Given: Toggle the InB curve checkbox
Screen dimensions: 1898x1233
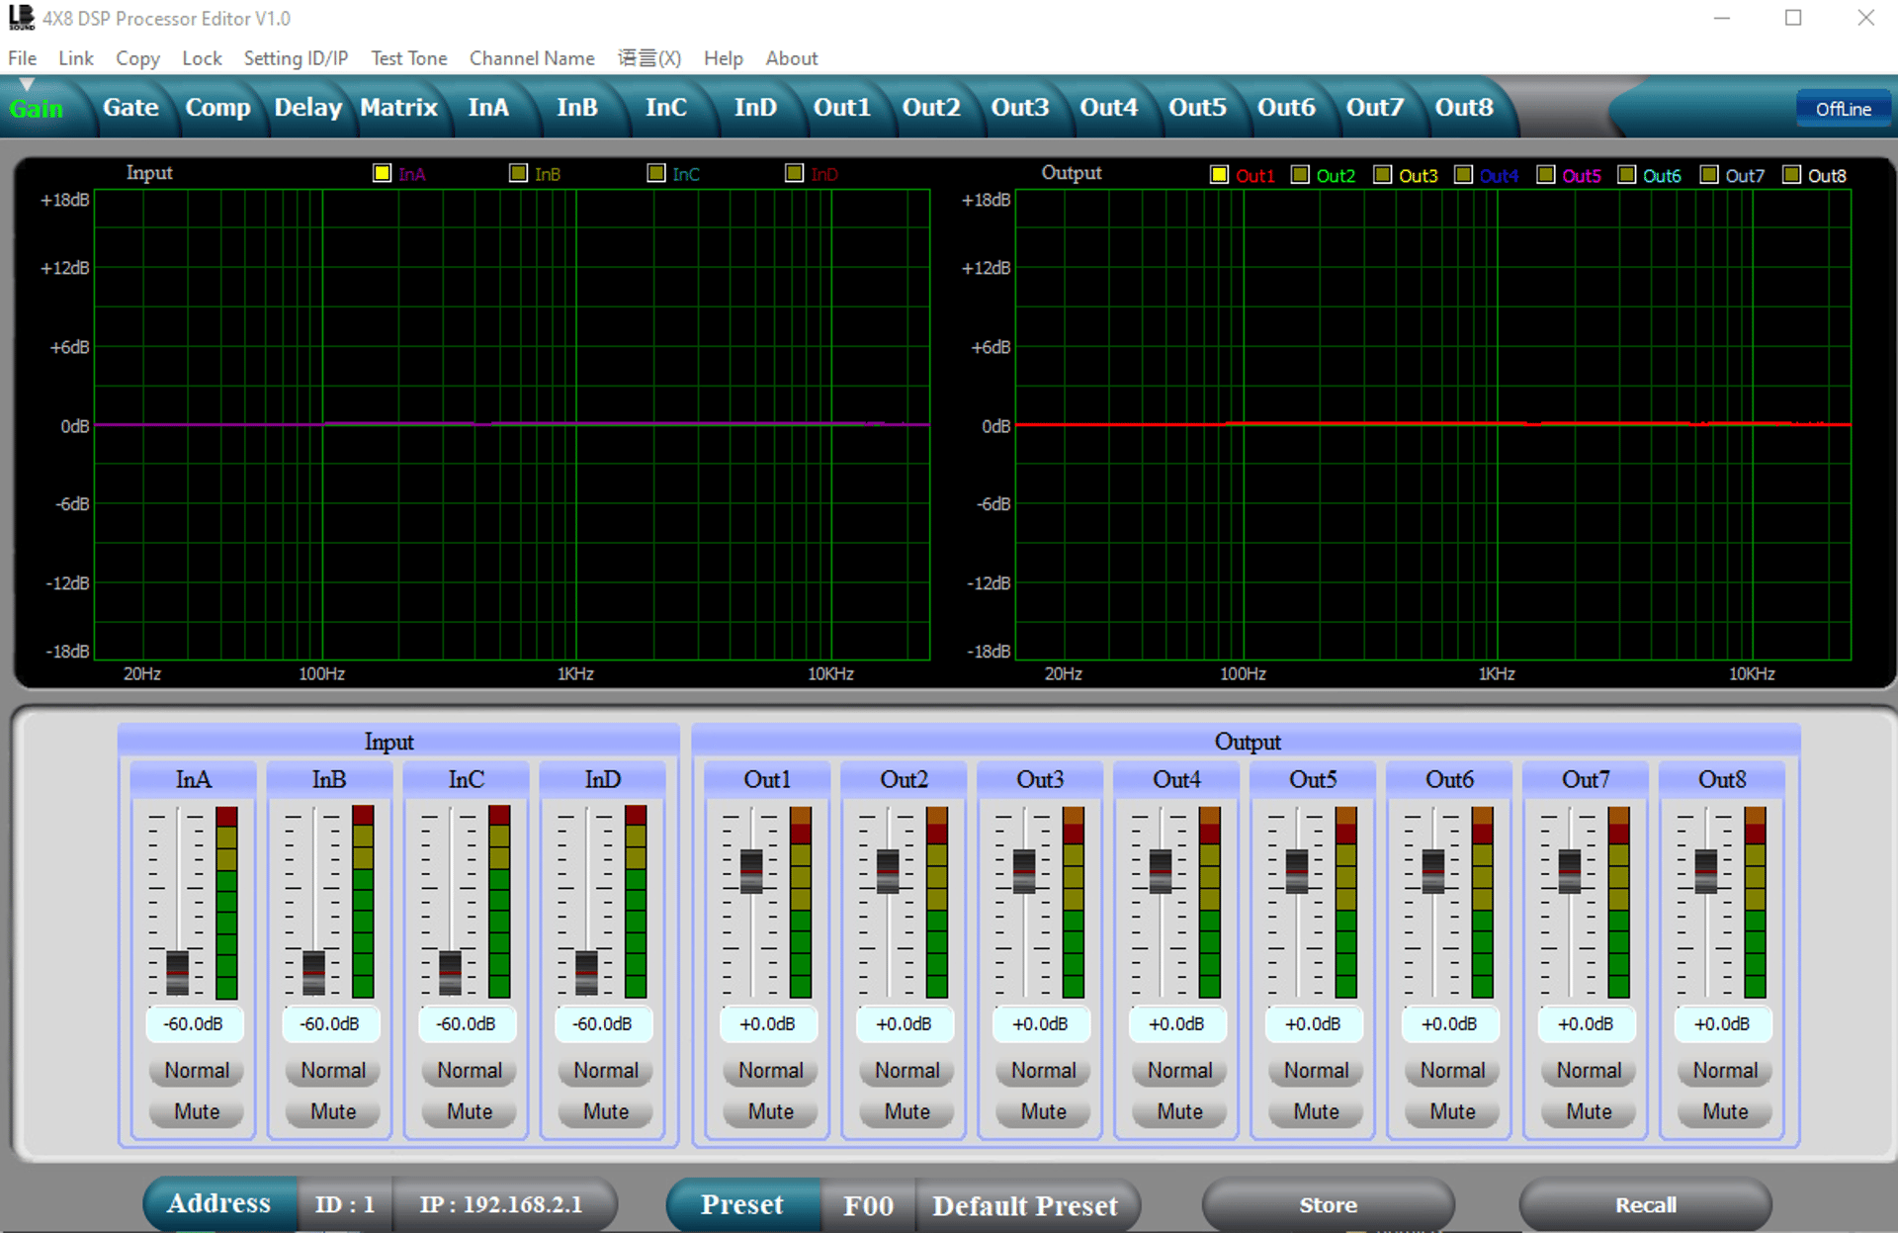Looking at the screenshot, I should [x=518, y=173].
